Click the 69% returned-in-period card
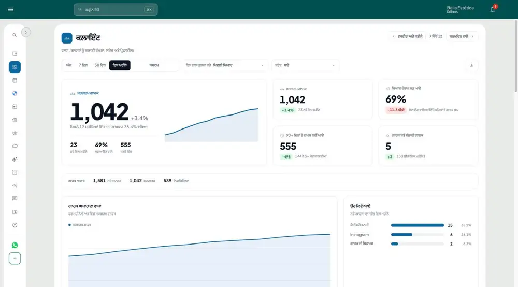 coord(428,100)
